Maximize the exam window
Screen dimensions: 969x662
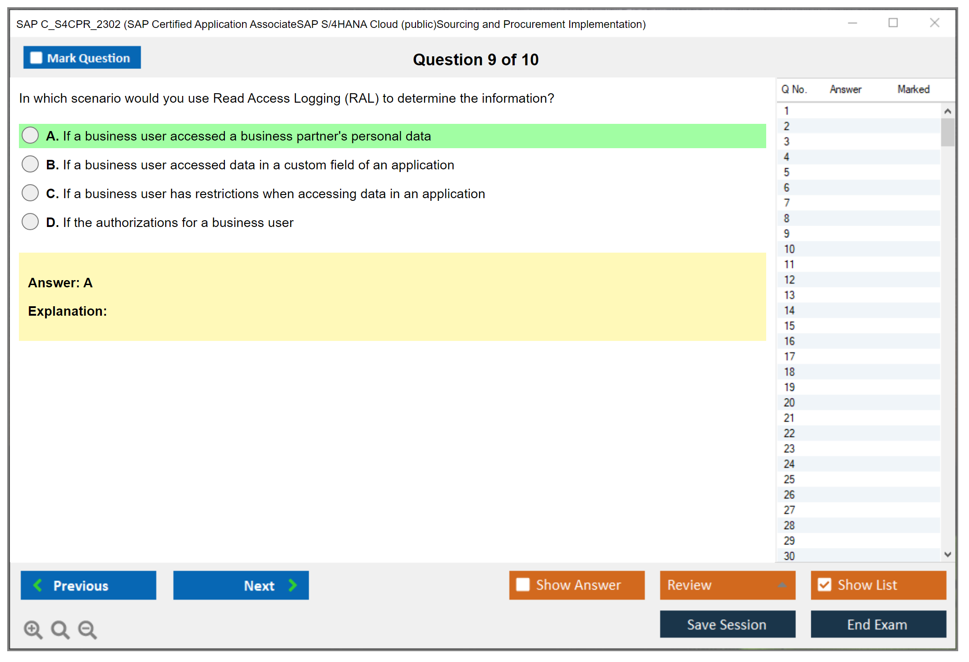pos(893,23)
